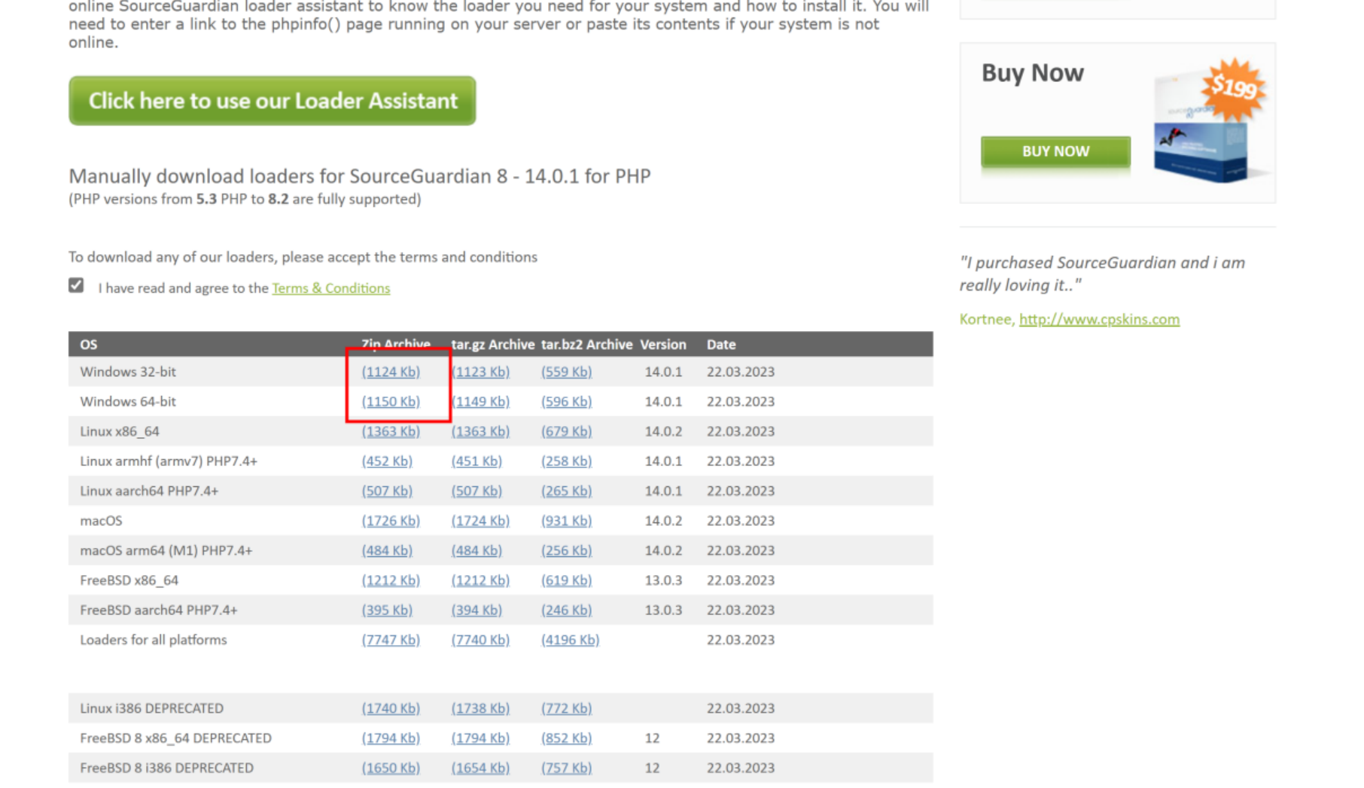The width and height of the screenshot is (1364, 788).
Task: Click the tar.gz Archive column header
Action: point(493,345)
